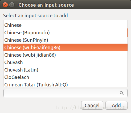
Task: Click the Cancel button
Action: [92, 105]
